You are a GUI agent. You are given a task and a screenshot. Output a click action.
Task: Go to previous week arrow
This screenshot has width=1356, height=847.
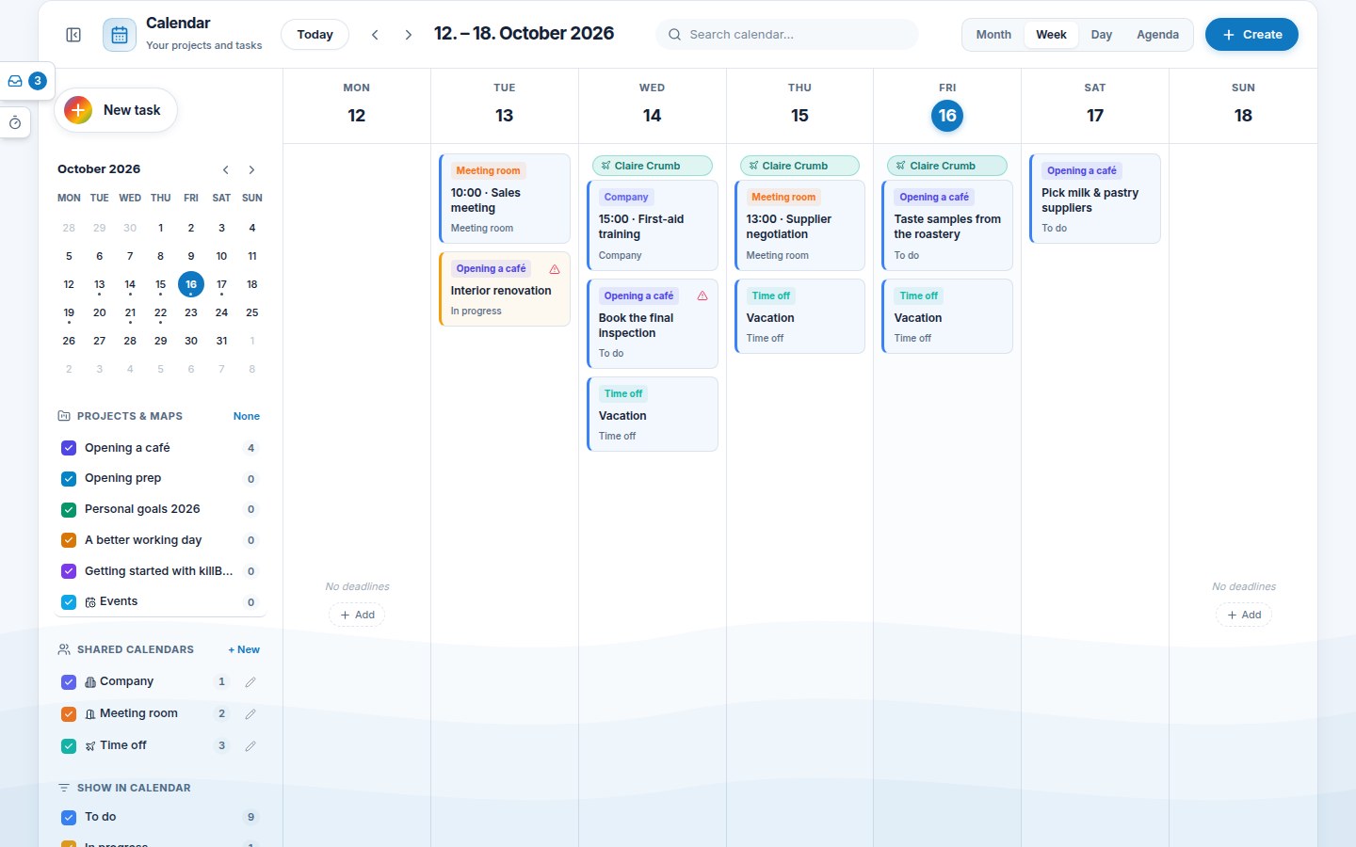(x=375, y=35)
